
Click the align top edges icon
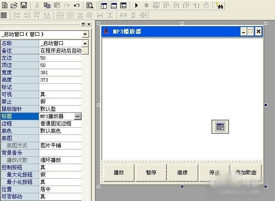coord(37,15)
